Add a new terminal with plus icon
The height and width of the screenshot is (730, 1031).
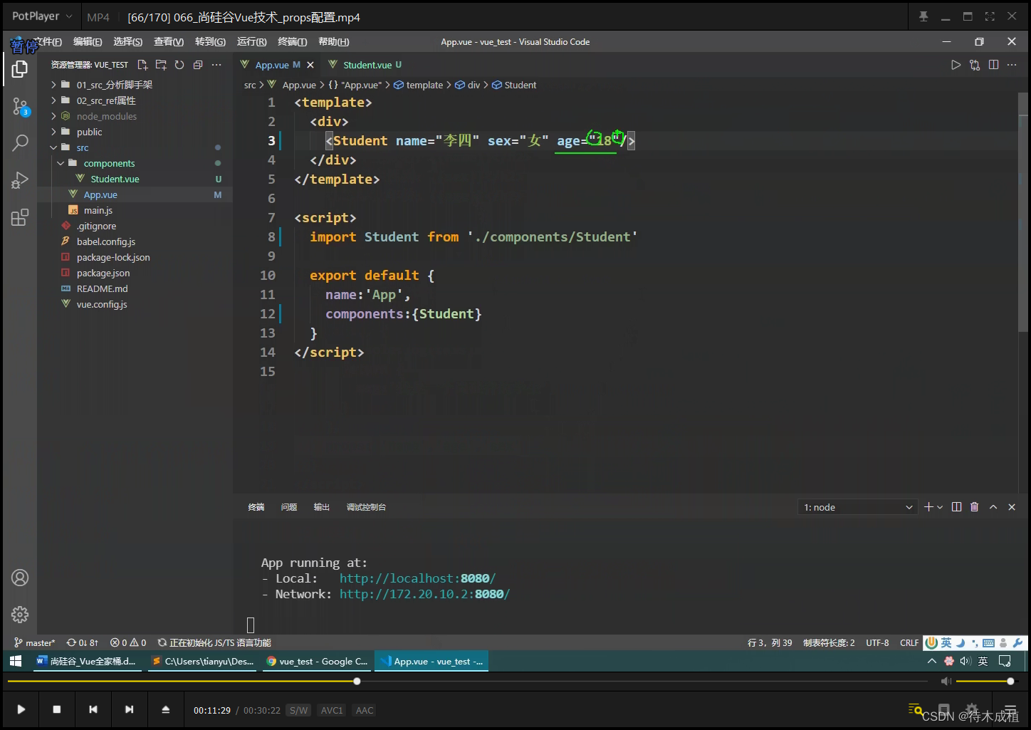pos(928,507)
